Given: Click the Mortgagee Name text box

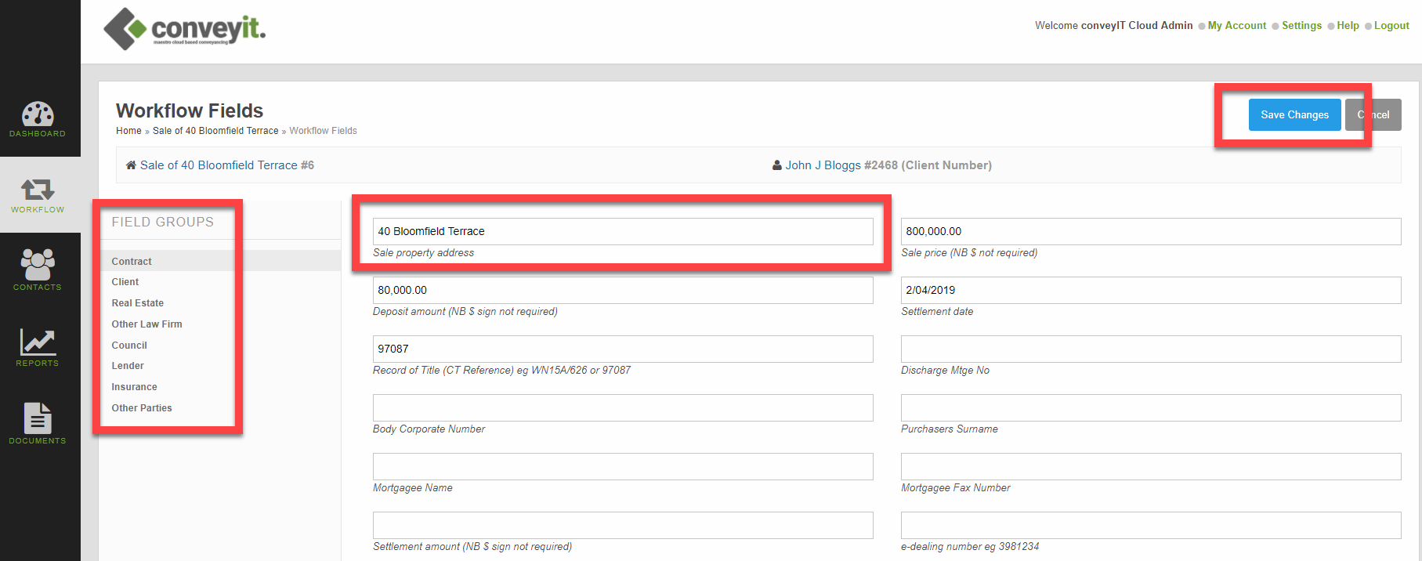Looking at the screenshot, I should pos(622,467).
